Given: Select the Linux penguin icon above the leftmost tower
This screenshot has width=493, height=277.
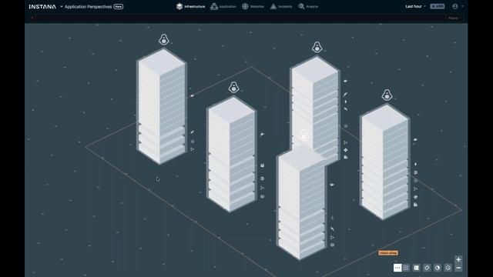Looking at the screenshot, I should [164, 40].
